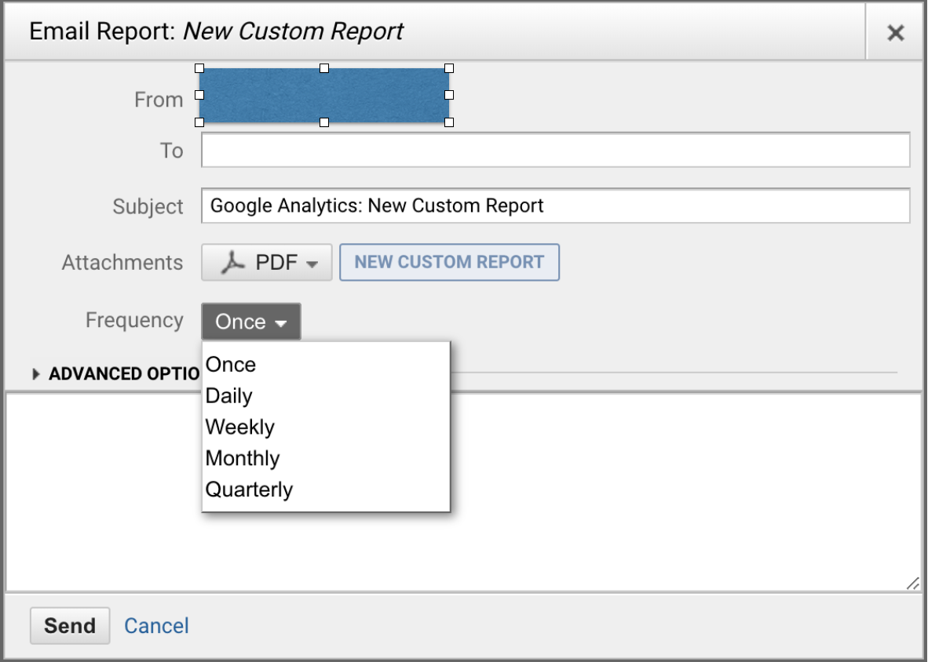Choose Quarterly frequency option
The image size is (928, 662).
pyautogui.click(x=249, y=490)
